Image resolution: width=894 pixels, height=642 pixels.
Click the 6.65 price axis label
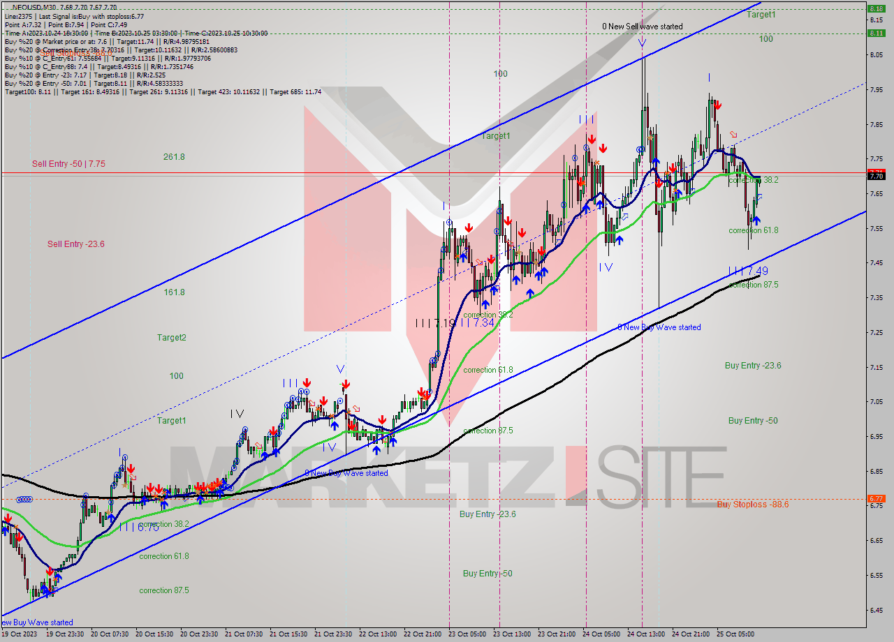pos(877,541)
